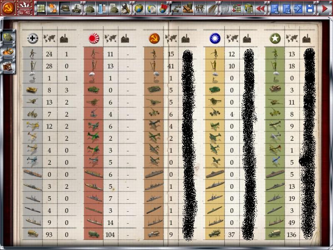
Task: Click the Chinese white sun emblem
Action: coord(215,38)
